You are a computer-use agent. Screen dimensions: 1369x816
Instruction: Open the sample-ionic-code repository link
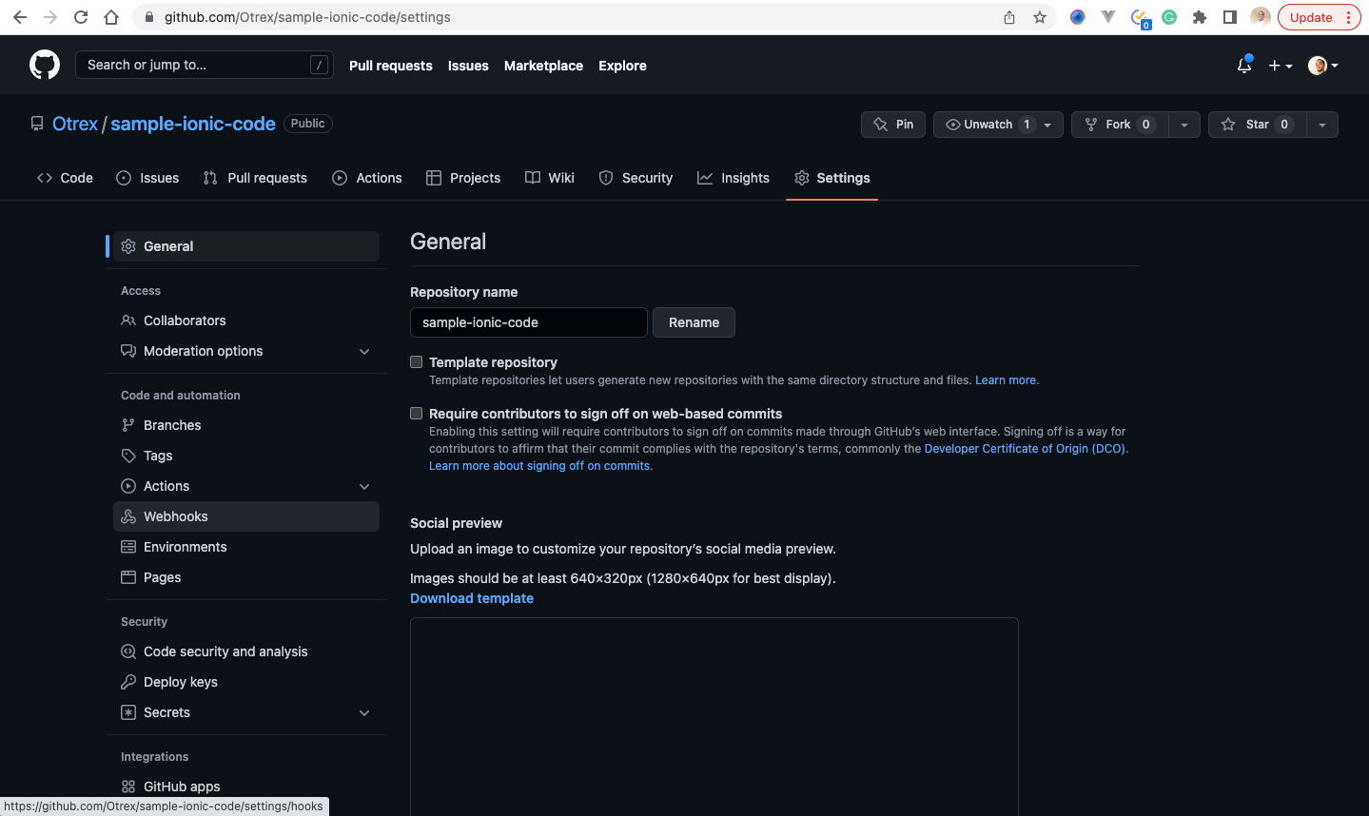193,124
